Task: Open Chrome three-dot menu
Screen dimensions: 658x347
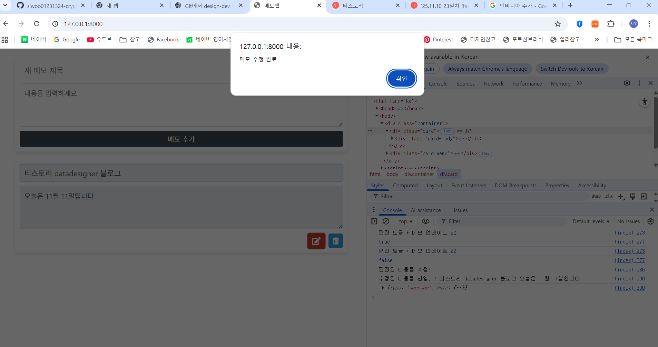Action: (x=649, y=24)
